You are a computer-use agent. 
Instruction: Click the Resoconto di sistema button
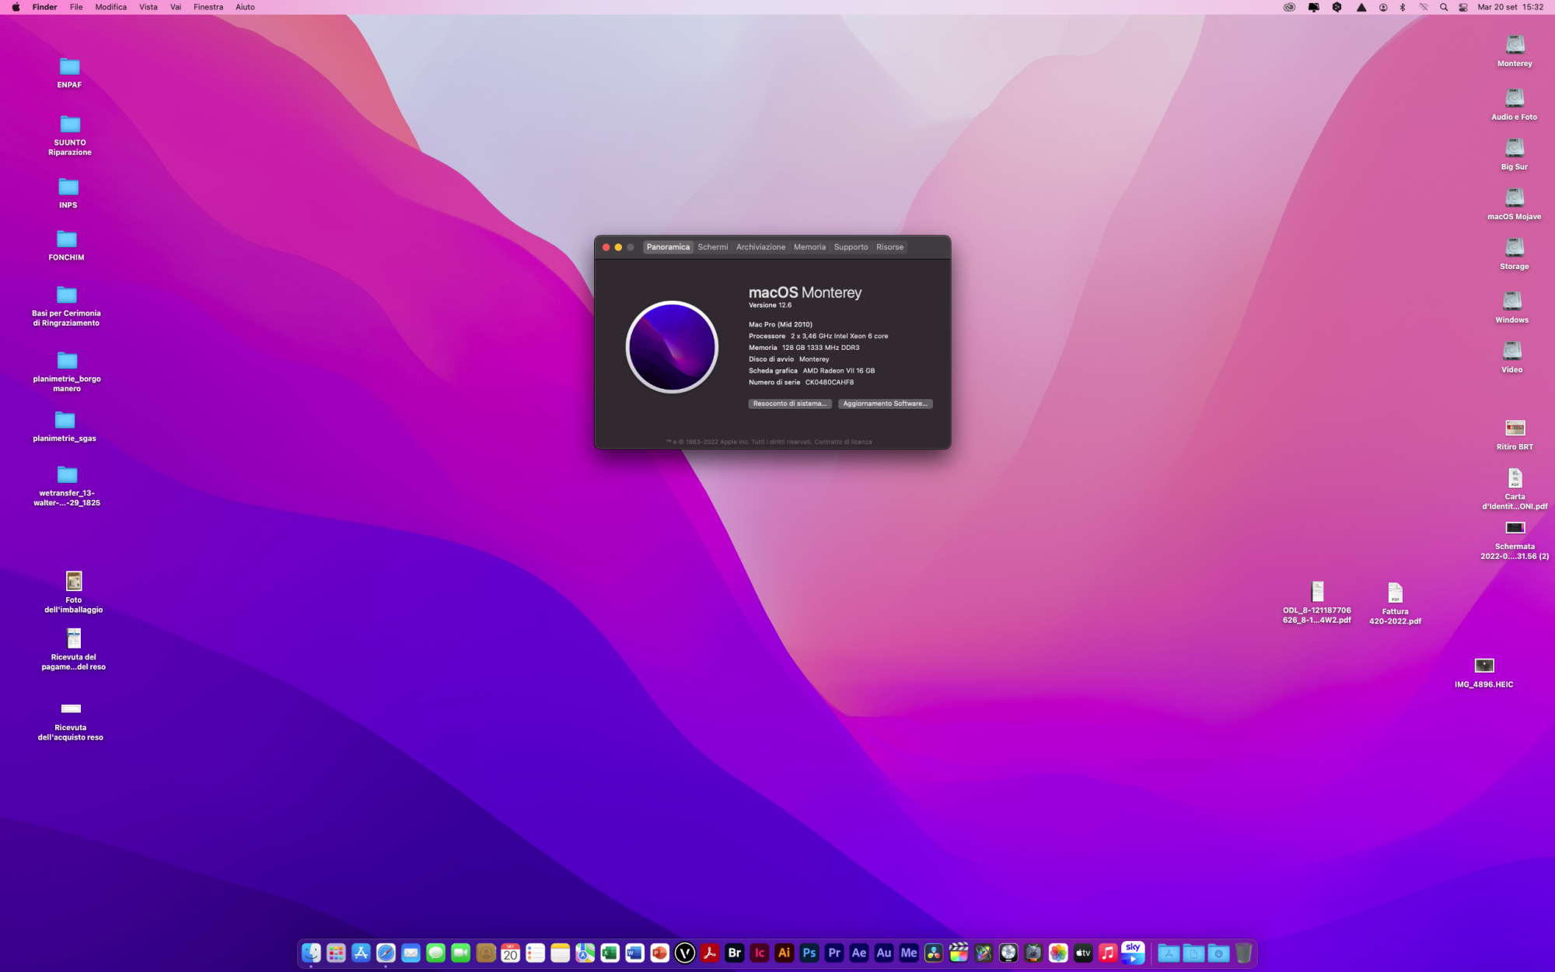pyautogui.click(x=790, y=404)
